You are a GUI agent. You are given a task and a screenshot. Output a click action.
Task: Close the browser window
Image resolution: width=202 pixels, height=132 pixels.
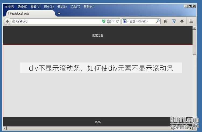(194, 6)
